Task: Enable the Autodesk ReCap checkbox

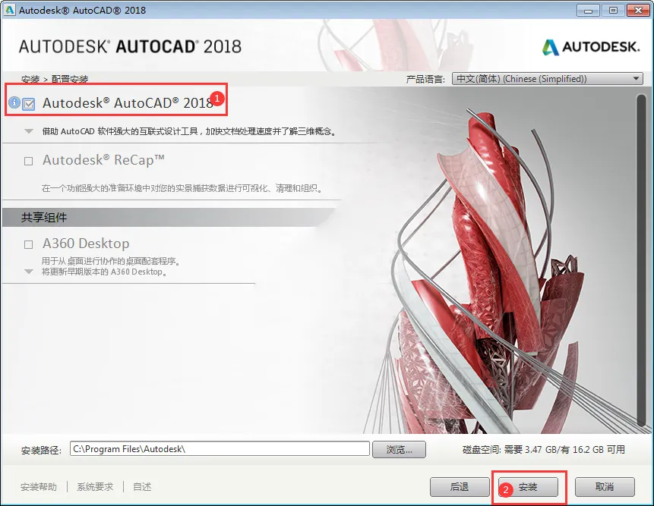Action: tap(28, 161)
